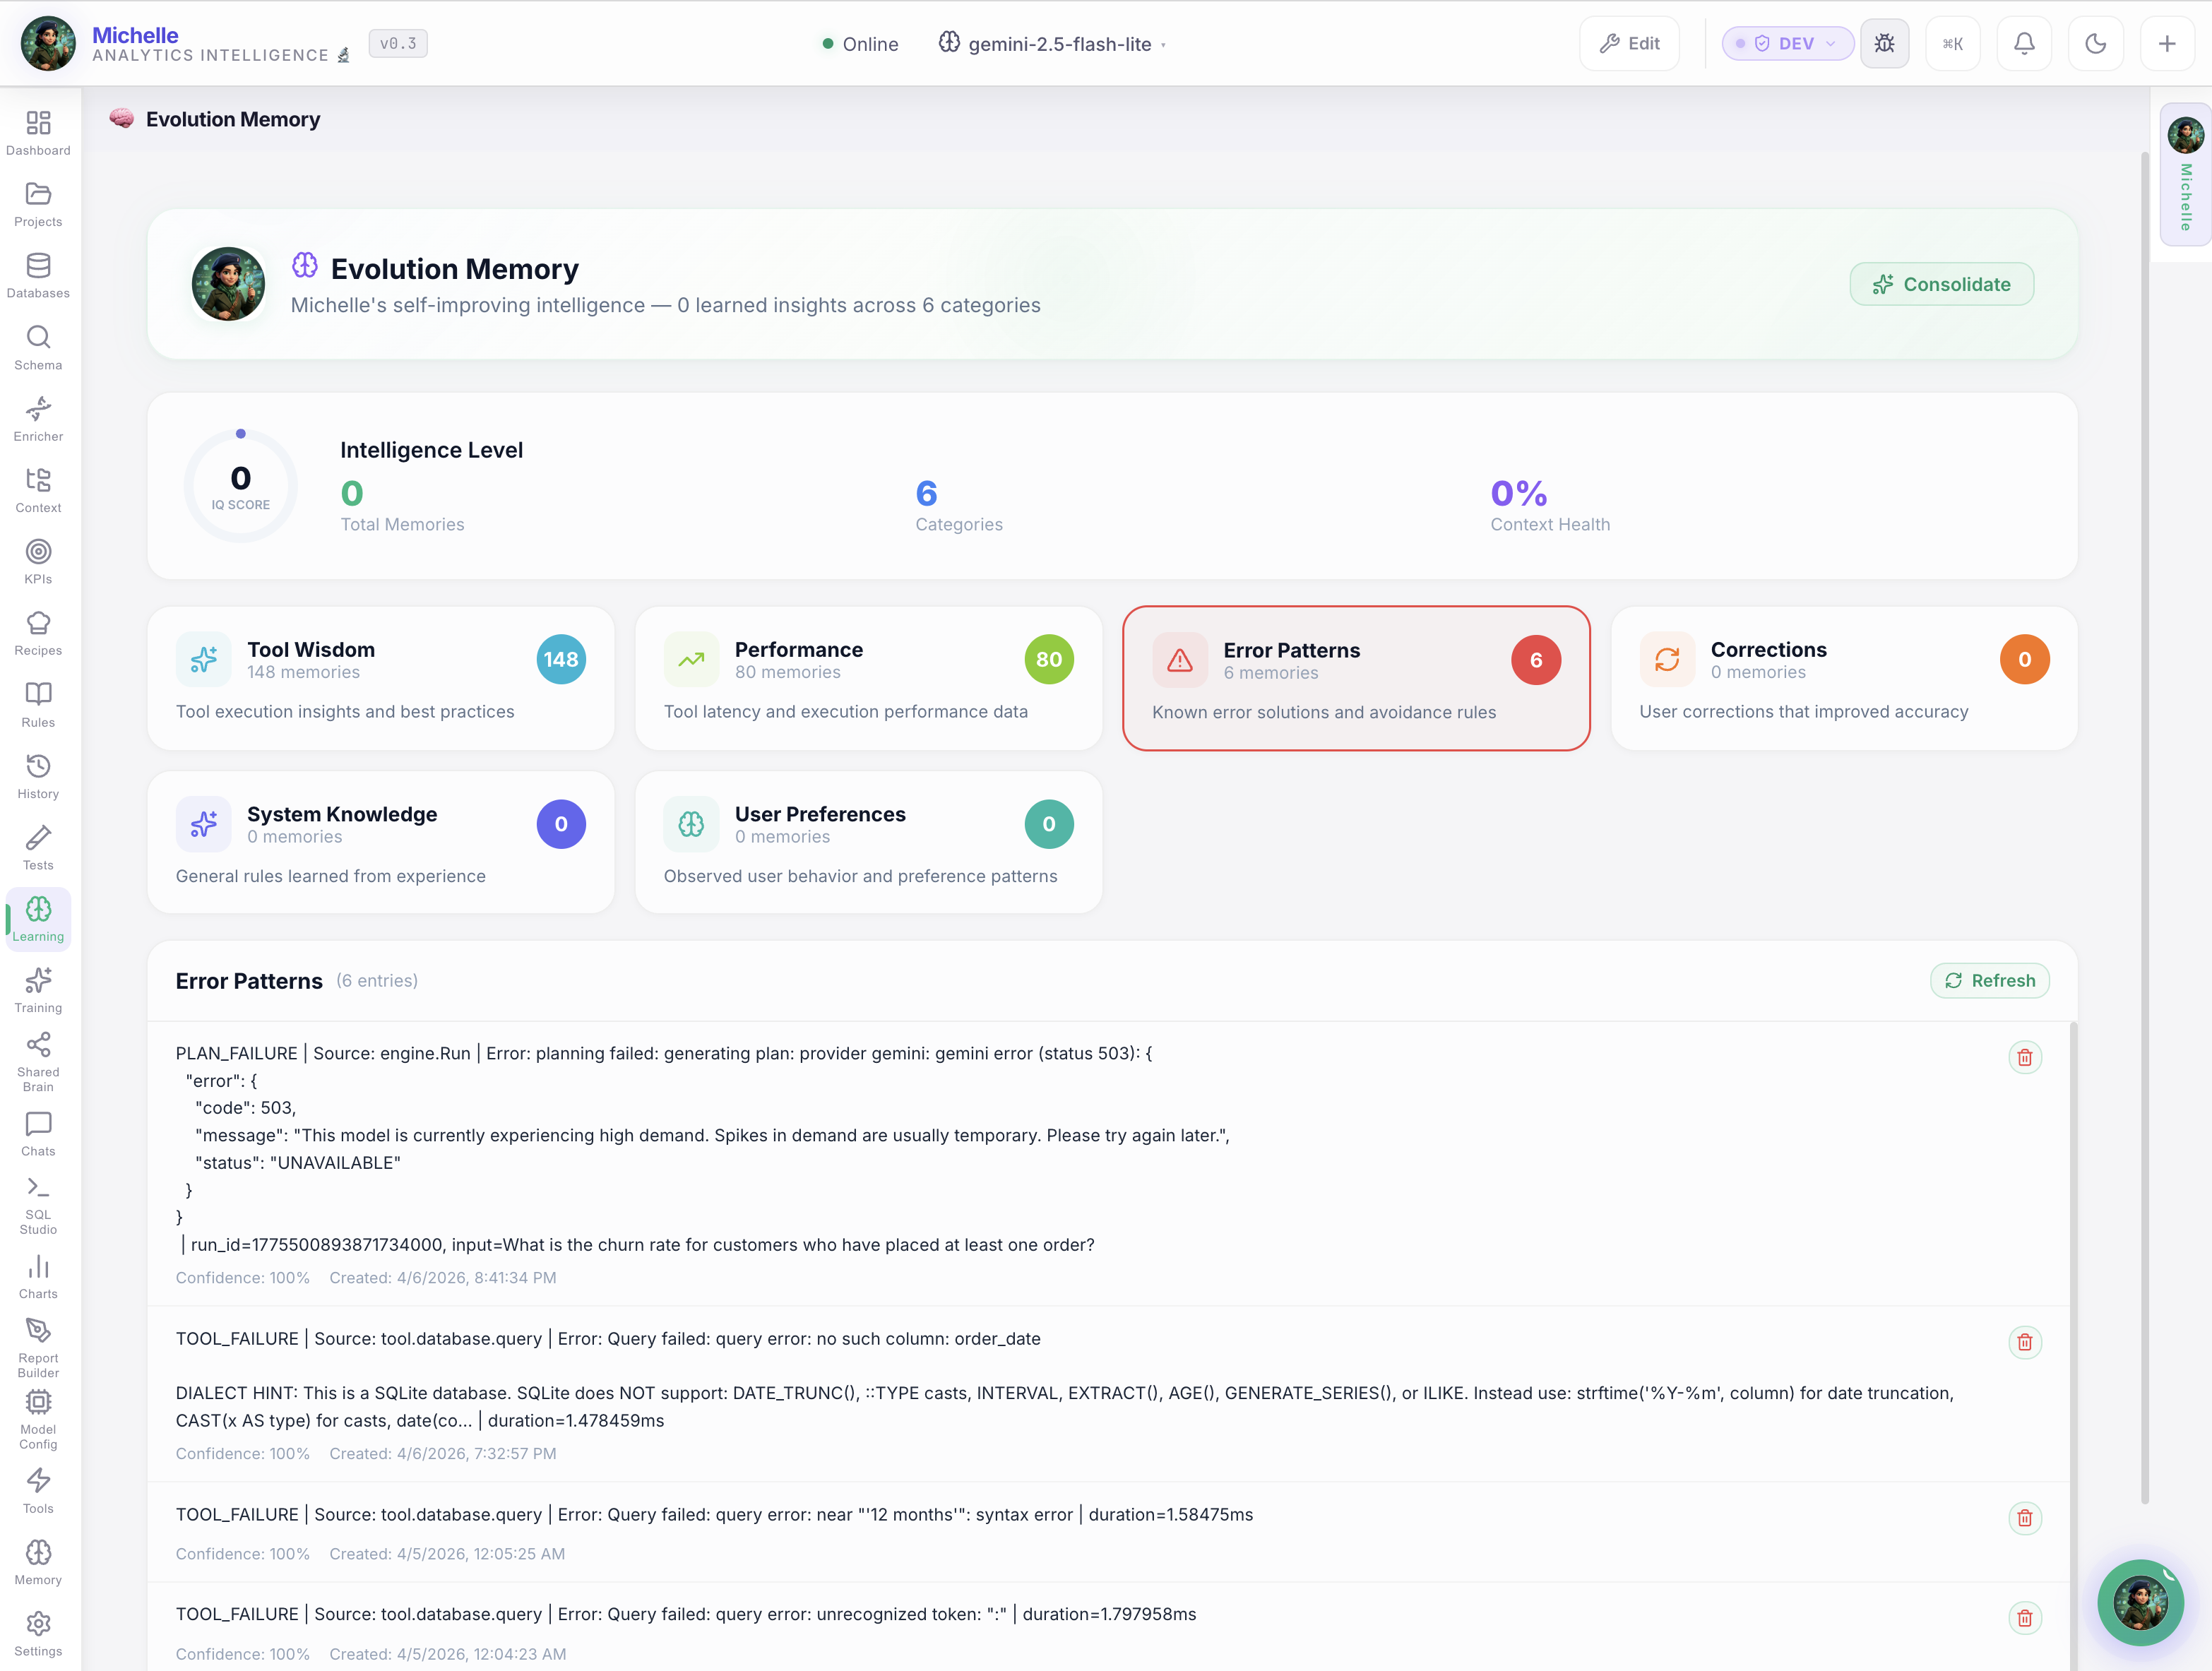Click the bug debug icon
Viewport: 2212px width, 1671px height.
(x=1884, y=44)
